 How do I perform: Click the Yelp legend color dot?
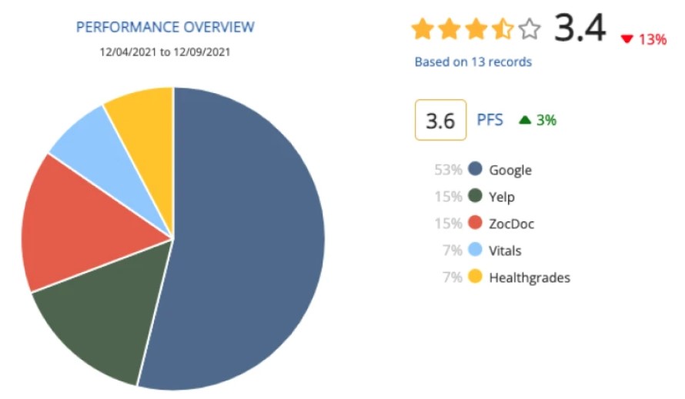[475, 197]
